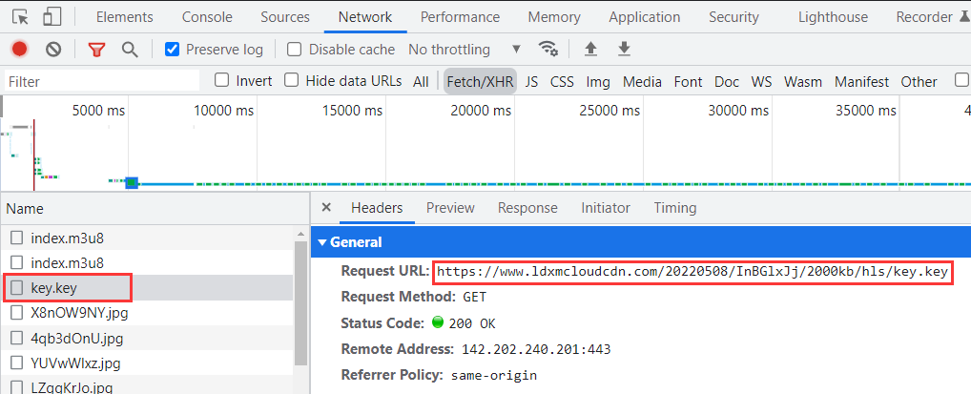Click the inspect element picker icon
The height and width of the screenshot is (394, 971).
(x=21, y=17)
